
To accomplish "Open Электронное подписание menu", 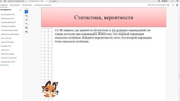I will 43,5.
